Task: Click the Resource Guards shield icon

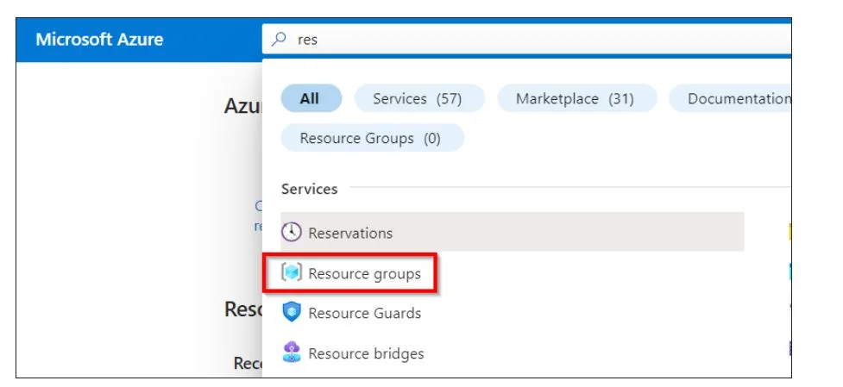Action: (292, 312)
